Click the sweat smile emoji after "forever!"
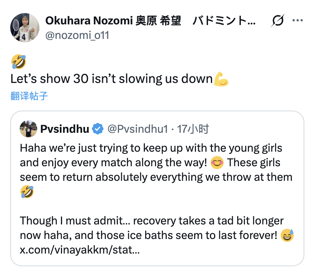Image resolution: width=316 pixels, height=275 pixels. (288, 235)
